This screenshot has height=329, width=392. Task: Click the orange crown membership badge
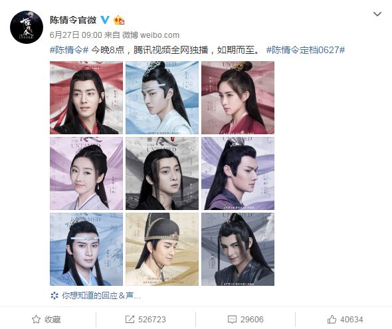point(119,20)
